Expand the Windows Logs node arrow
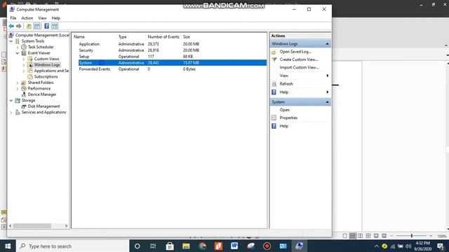Screen dimensions: 449x252 (x=24, y=65)
